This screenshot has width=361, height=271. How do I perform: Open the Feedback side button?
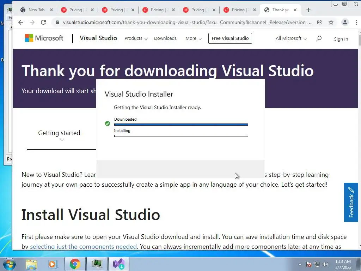click(x=351, y=202)
